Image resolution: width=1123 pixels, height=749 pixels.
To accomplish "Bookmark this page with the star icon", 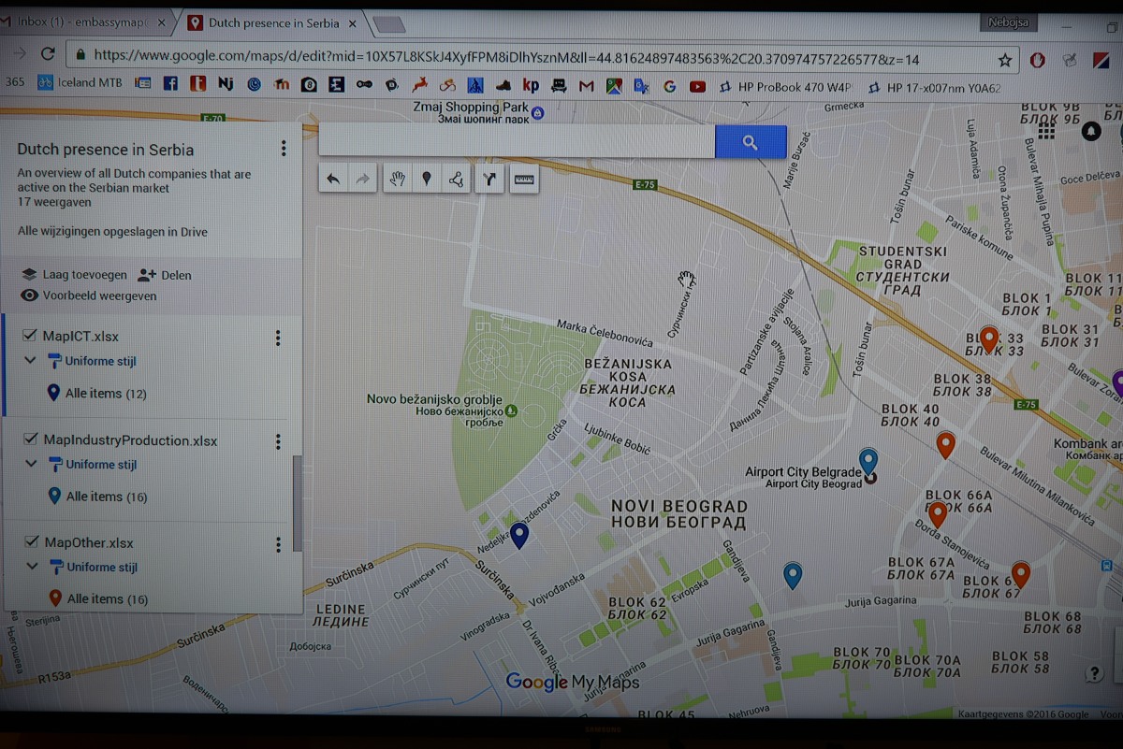I will [1005, 60].
